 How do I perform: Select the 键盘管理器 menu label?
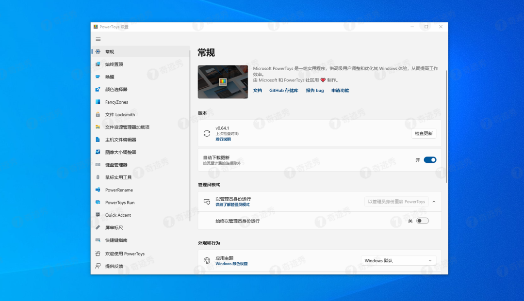[x=116, y=165]
